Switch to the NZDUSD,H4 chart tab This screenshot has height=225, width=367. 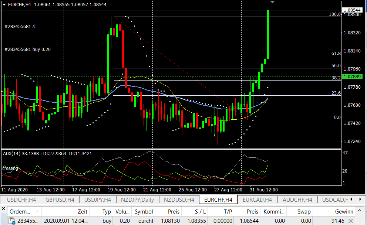pos(179,200)
